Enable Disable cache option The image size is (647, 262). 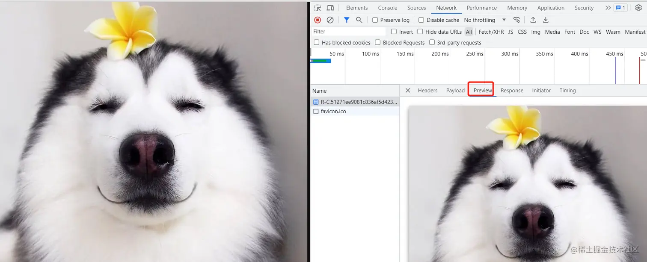pos(421,20)
